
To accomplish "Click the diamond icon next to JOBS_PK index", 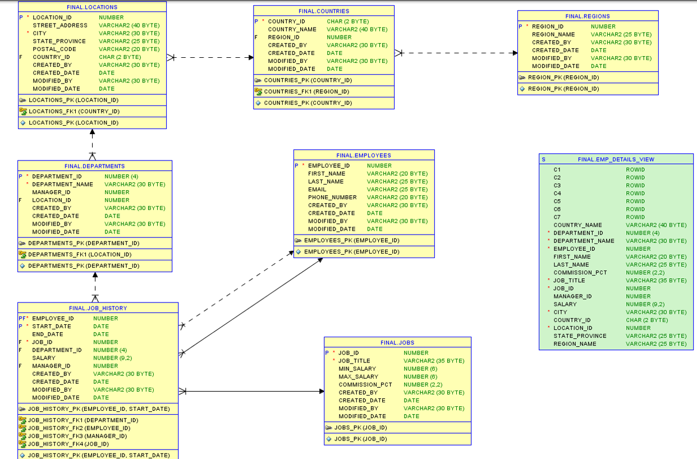I will pyautogui.click(x=329, y=439).
